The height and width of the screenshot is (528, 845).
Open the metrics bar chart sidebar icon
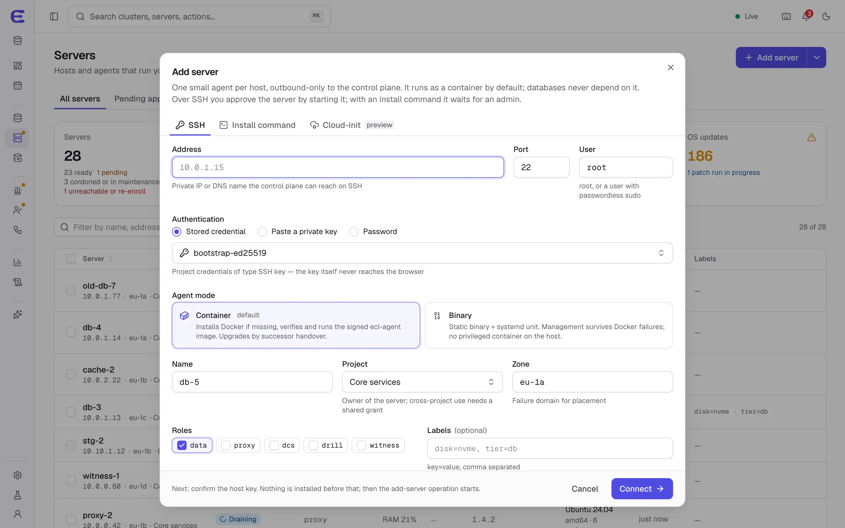(x=18, y=262)
